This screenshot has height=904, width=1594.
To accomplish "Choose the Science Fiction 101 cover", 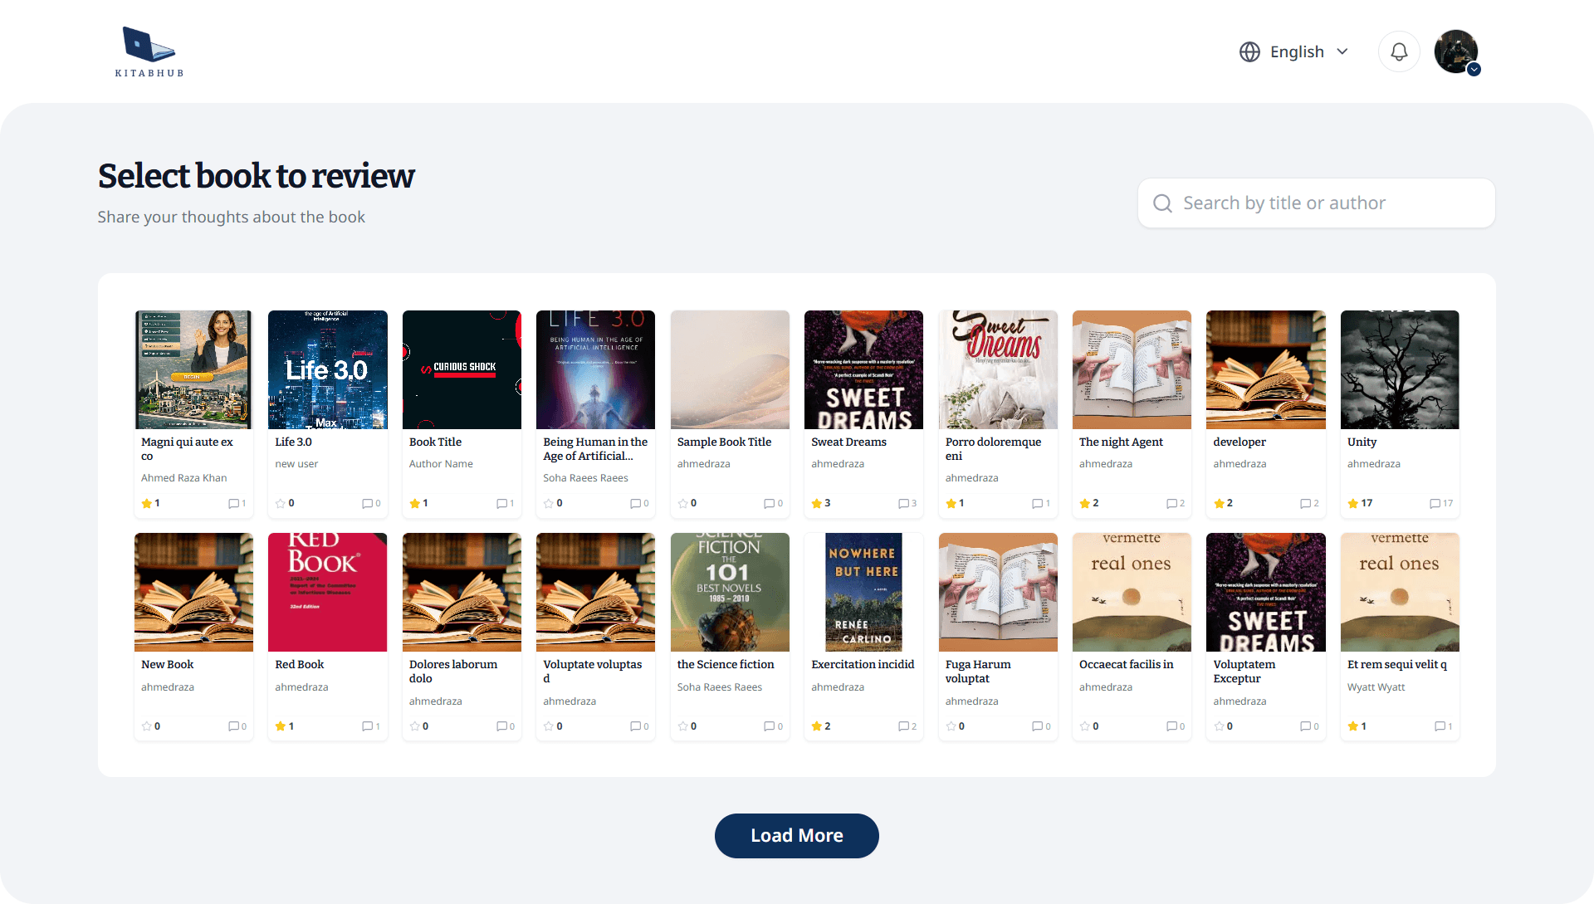I will coord(729,592).
